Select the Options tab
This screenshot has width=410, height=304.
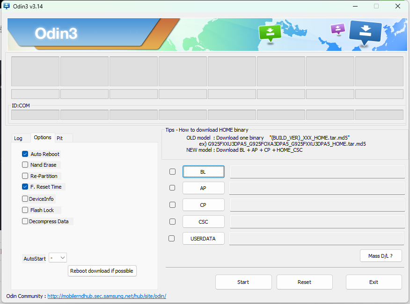pos(43,137)
